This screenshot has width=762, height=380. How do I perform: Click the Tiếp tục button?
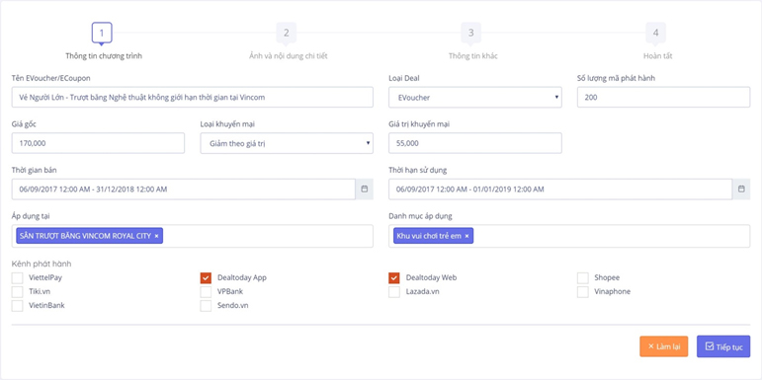tap(723, 346)
